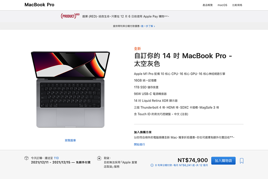Change the delivery postal code 110
Image resolution: width=268 pixels, height=179 pixels.
[56, 158]
